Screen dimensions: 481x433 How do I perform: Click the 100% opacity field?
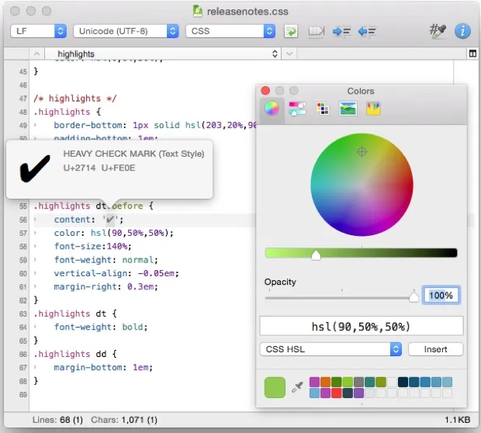click(441, 295)
